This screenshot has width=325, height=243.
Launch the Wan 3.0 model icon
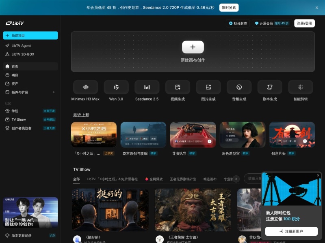[x=116, y=87]
